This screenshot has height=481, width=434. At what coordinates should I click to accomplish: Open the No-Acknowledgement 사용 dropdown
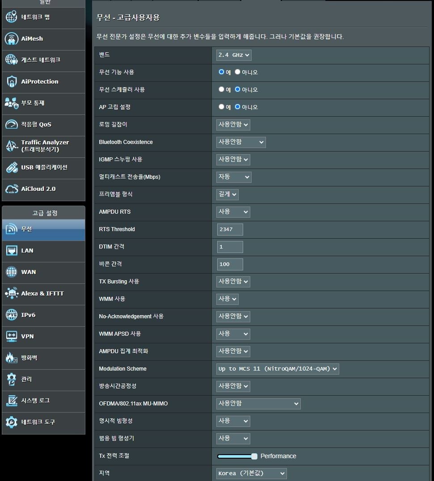tap(233, 316)
